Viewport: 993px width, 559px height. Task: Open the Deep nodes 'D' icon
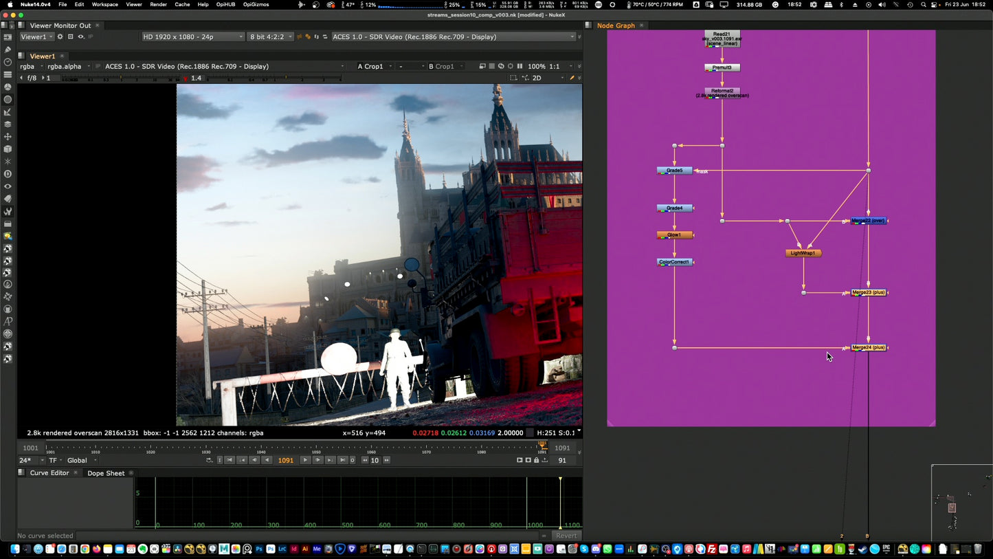pos(8,174)
